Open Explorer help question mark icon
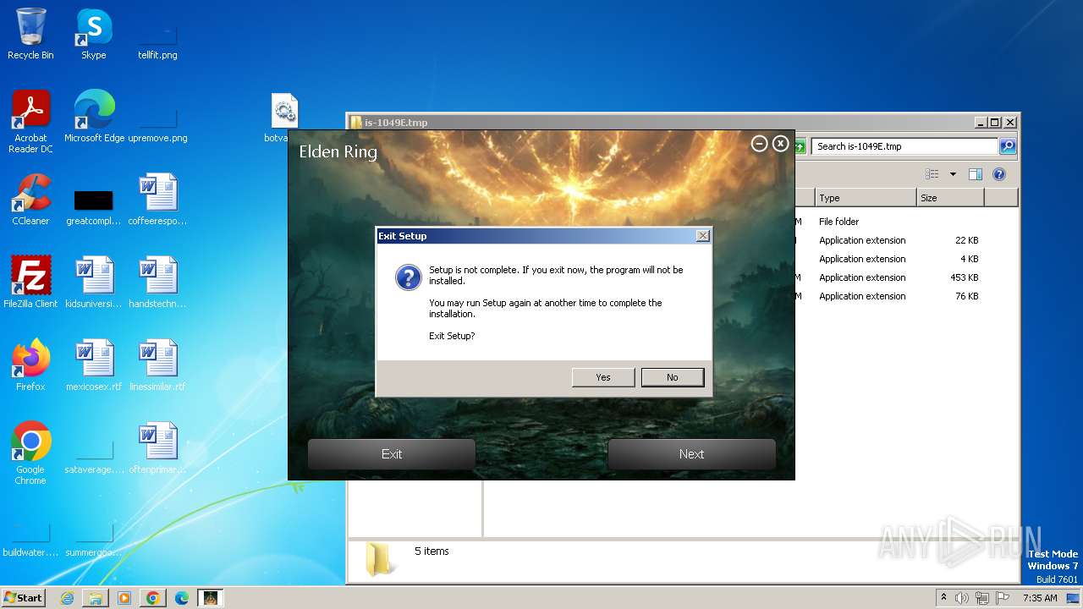This screenshot has width=1083, height=609. pos(999,174)
